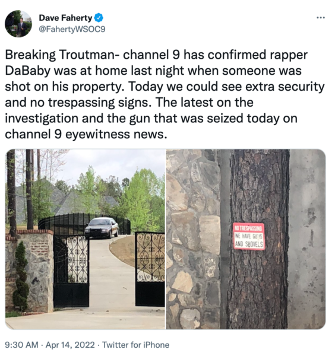Open Dave Faherty's round profile avatar
This screenshot has width=332, height=356.
tap(18, 24)
